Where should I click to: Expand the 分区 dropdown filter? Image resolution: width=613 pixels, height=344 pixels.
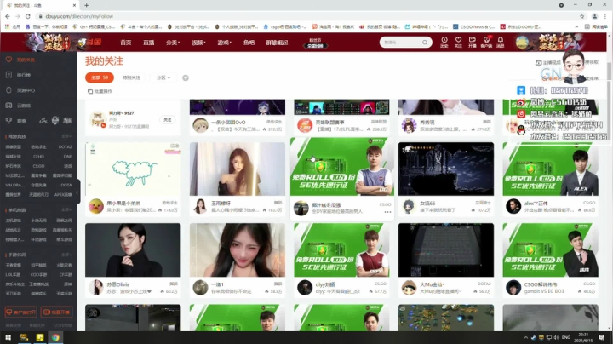(x=163, y=77)
